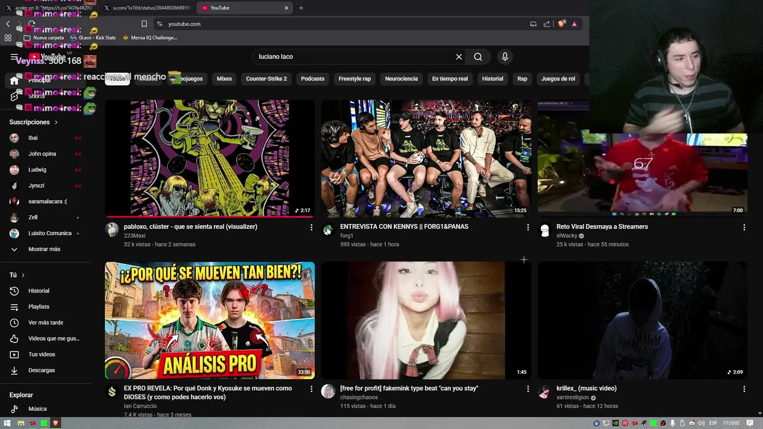Viewport: 763px width, 429px height.
Task: Open options menu for krillex_ music video
Action: (x=744, y=388)
